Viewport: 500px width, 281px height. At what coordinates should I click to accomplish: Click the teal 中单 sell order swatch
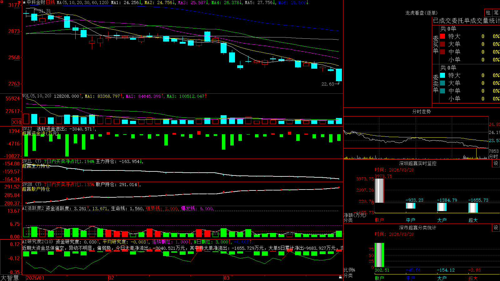pos(442,91)
